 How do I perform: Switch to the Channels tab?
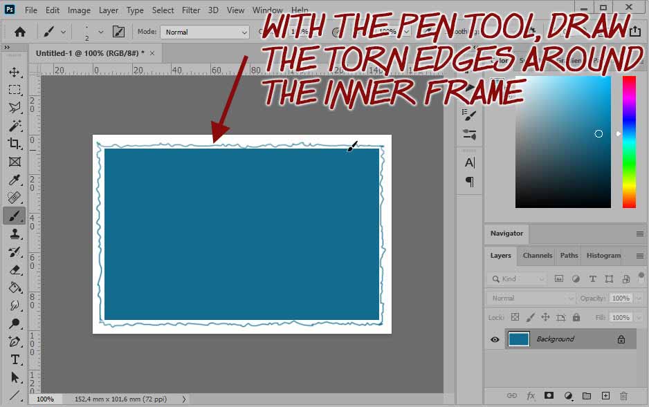pos(538,256)
